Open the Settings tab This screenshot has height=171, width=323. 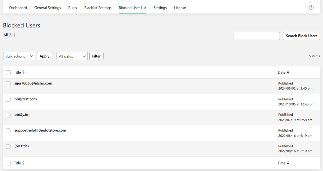coord(160,8)
